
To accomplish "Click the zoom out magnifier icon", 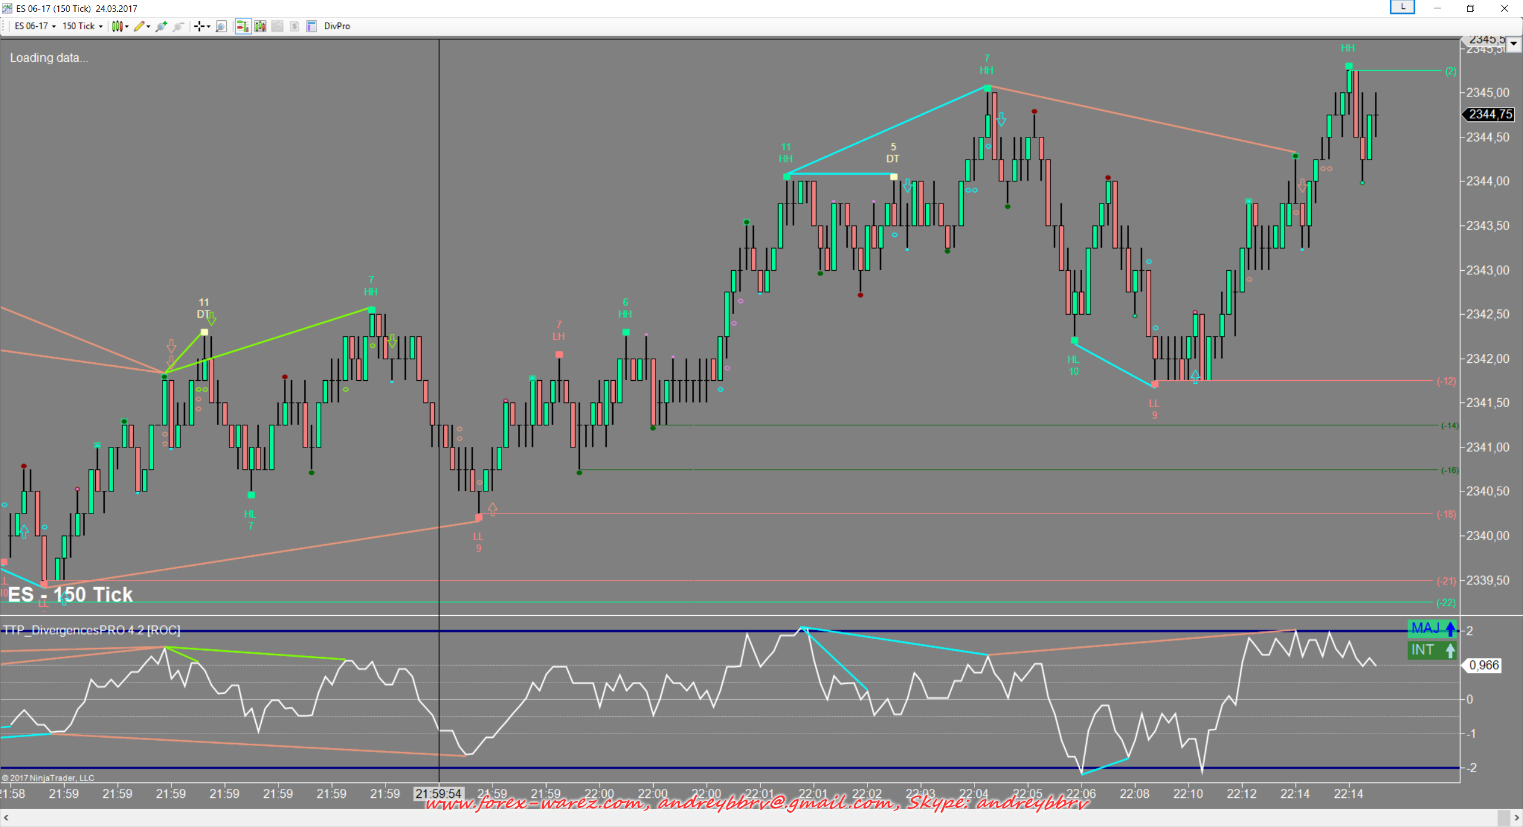I will point(178,26).
